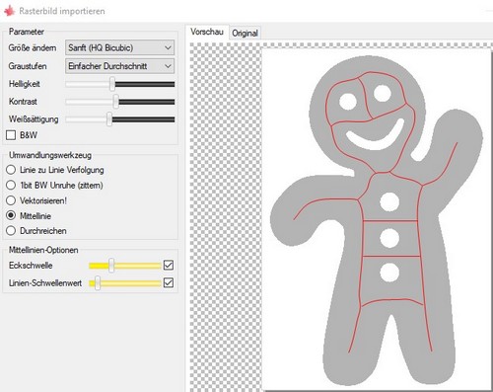This screenshot has height=392, width=493.
Task: Adjust the Helligkeit slider handle
Action: click(112, 84)
